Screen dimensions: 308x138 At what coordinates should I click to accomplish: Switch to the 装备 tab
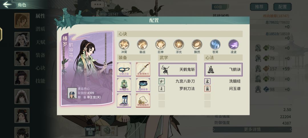[40, 55]
